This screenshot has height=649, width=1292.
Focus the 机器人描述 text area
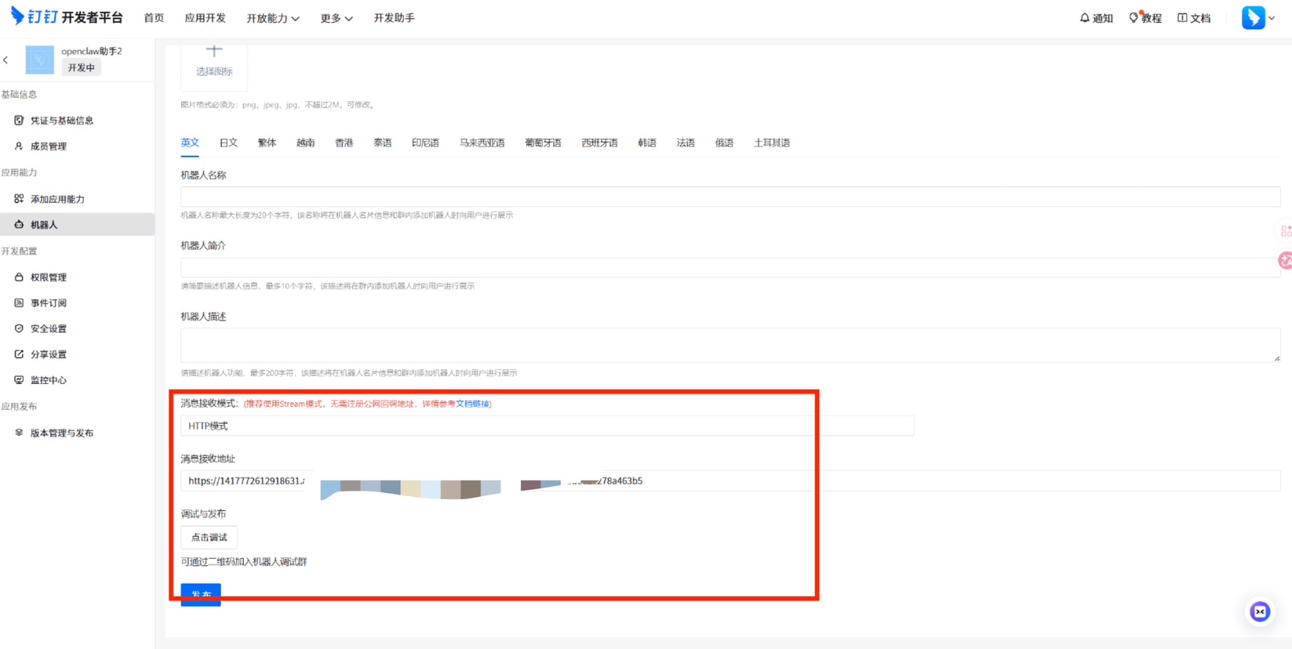730,345
